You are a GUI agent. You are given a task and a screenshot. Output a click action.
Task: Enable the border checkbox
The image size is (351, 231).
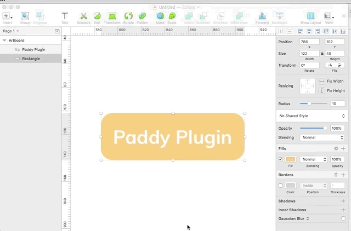tap(280, 186)
